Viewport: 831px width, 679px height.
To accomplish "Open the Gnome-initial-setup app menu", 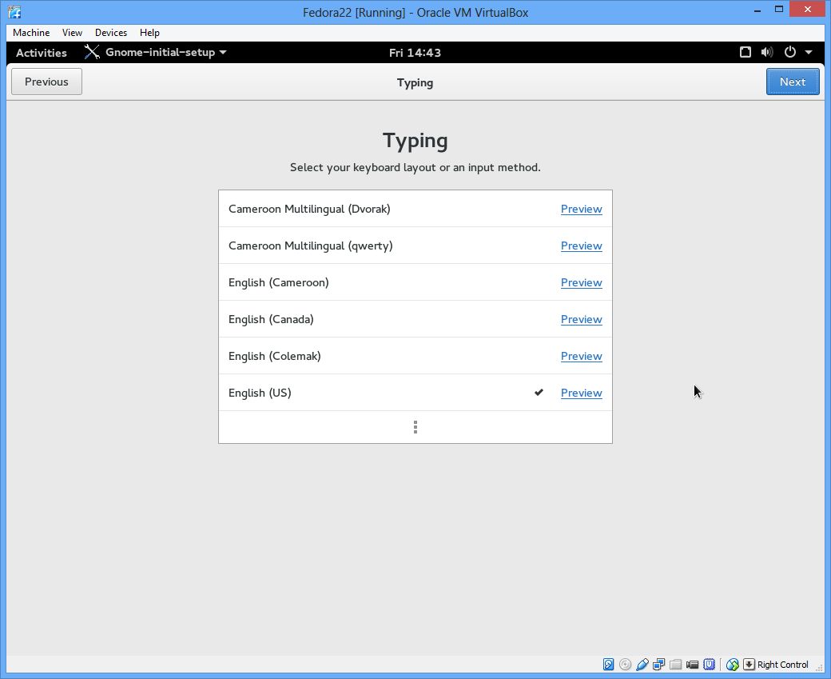I will pyautogui.click(x=155, y=52).
